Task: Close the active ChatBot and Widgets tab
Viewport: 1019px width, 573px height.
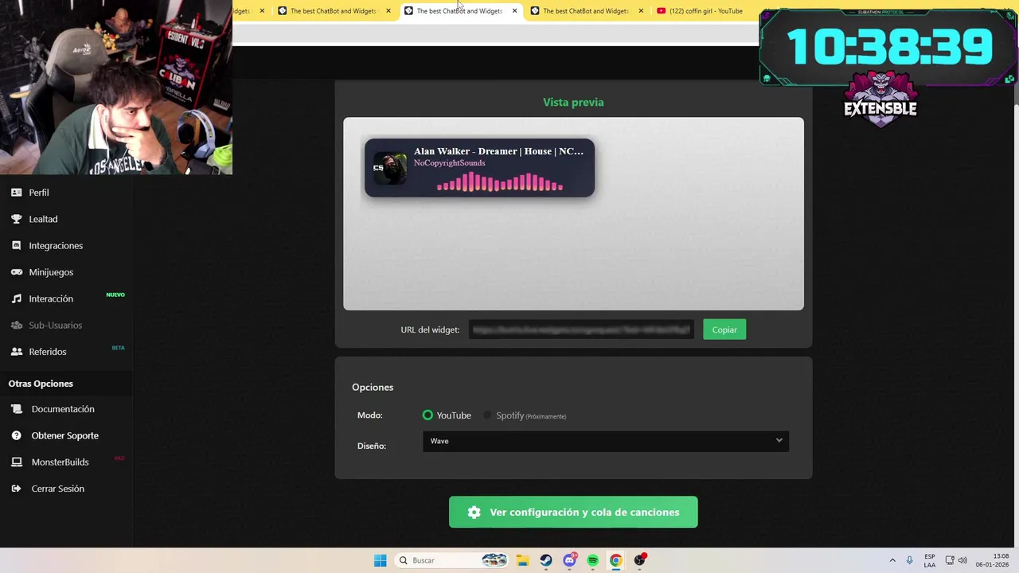Action: [x=514, y=11]
